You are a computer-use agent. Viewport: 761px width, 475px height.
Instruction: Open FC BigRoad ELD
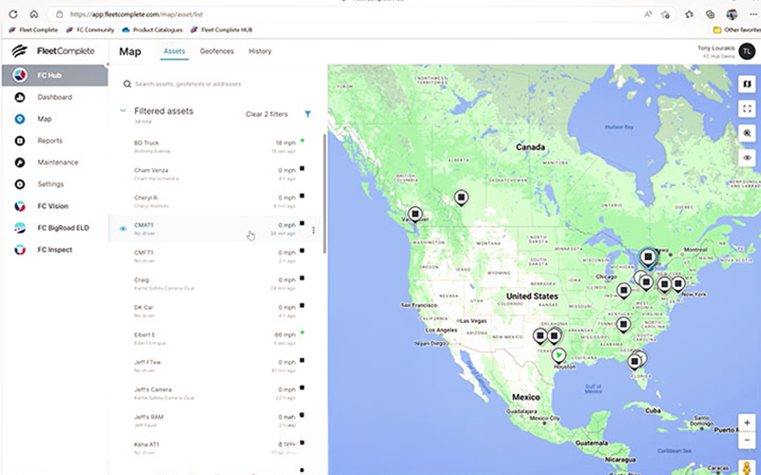coord(61,228)
